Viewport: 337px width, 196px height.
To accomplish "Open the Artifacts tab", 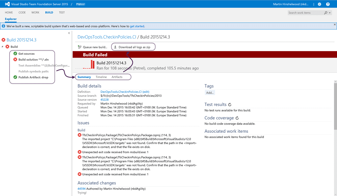I will tap(117, 77).
